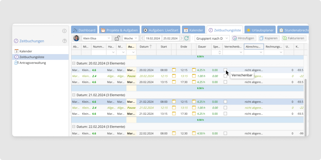The width and height of the screenshot is (321, 160).
Task: Go to previous week with left arrow
Action: click(x=143, y=38)
